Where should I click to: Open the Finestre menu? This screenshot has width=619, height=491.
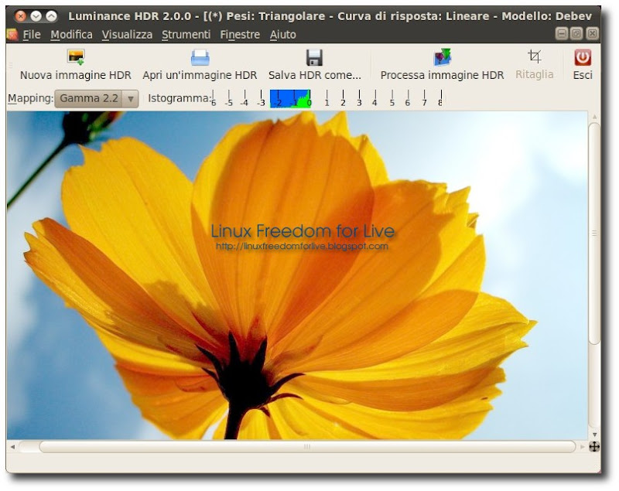pos(240,35)
